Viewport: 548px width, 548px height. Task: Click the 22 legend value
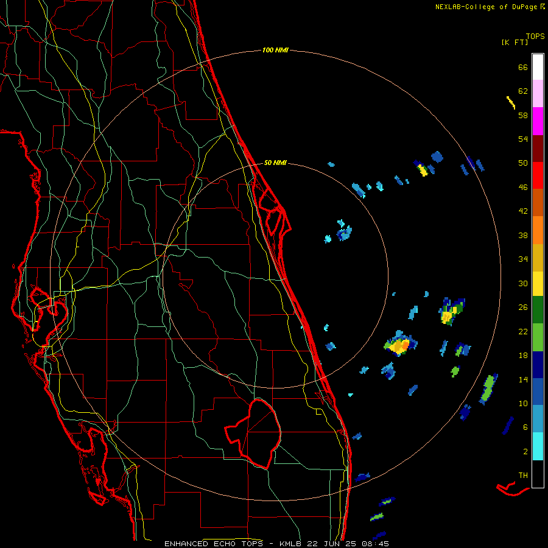pos(523,331)
